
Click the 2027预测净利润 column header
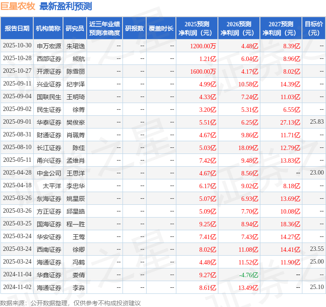(x=280, y=29)
